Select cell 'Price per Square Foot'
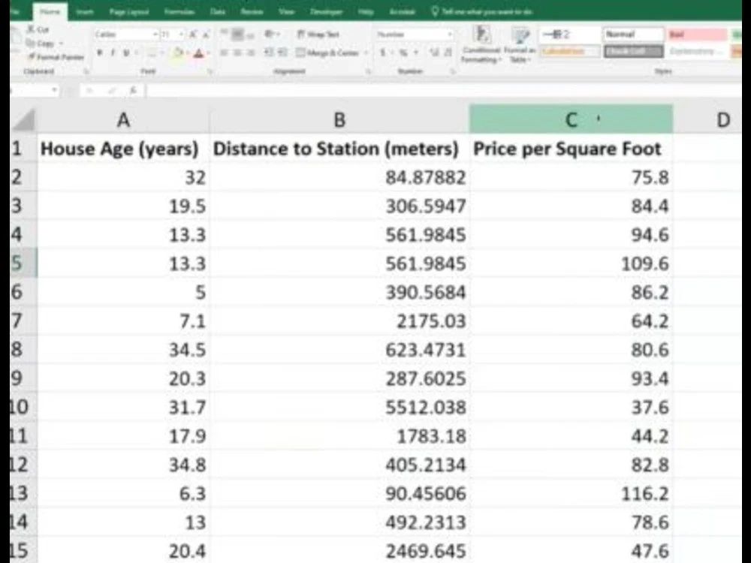Screen dimensions: 751x563 click(x=571, y=149)
